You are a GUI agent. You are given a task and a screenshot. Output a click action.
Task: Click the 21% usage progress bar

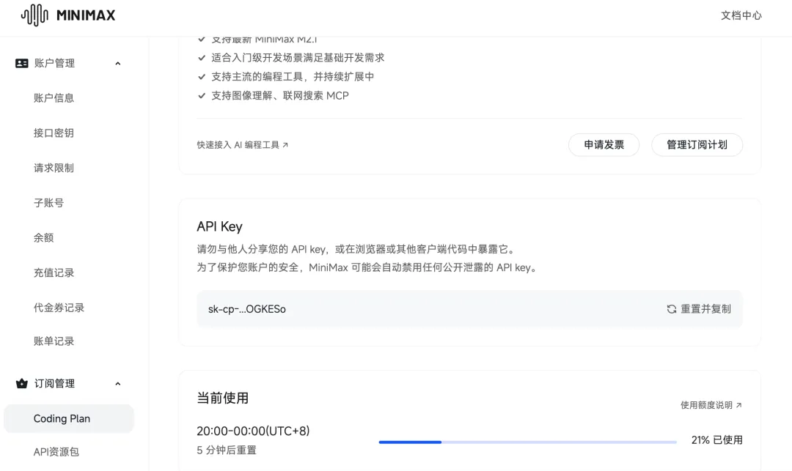click(528, 442)
